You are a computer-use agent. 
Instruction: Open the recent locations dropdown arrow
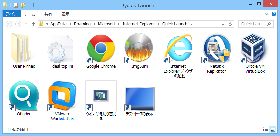(x=26, y=24)
